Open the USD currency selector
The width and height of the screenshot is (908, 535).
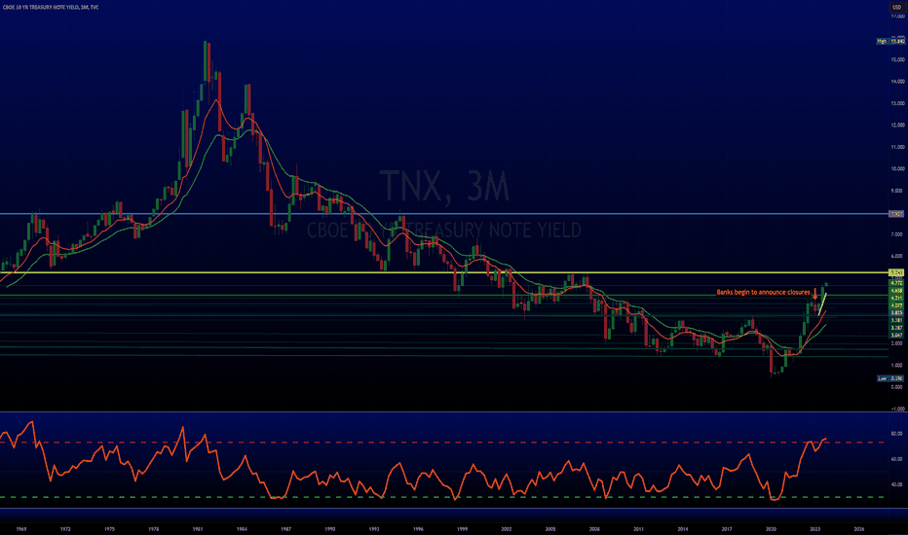pos(896,7)
